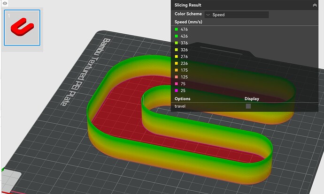324x194 pixels.
Task: Click the Slicing Result header title
Action: [188, 5]
